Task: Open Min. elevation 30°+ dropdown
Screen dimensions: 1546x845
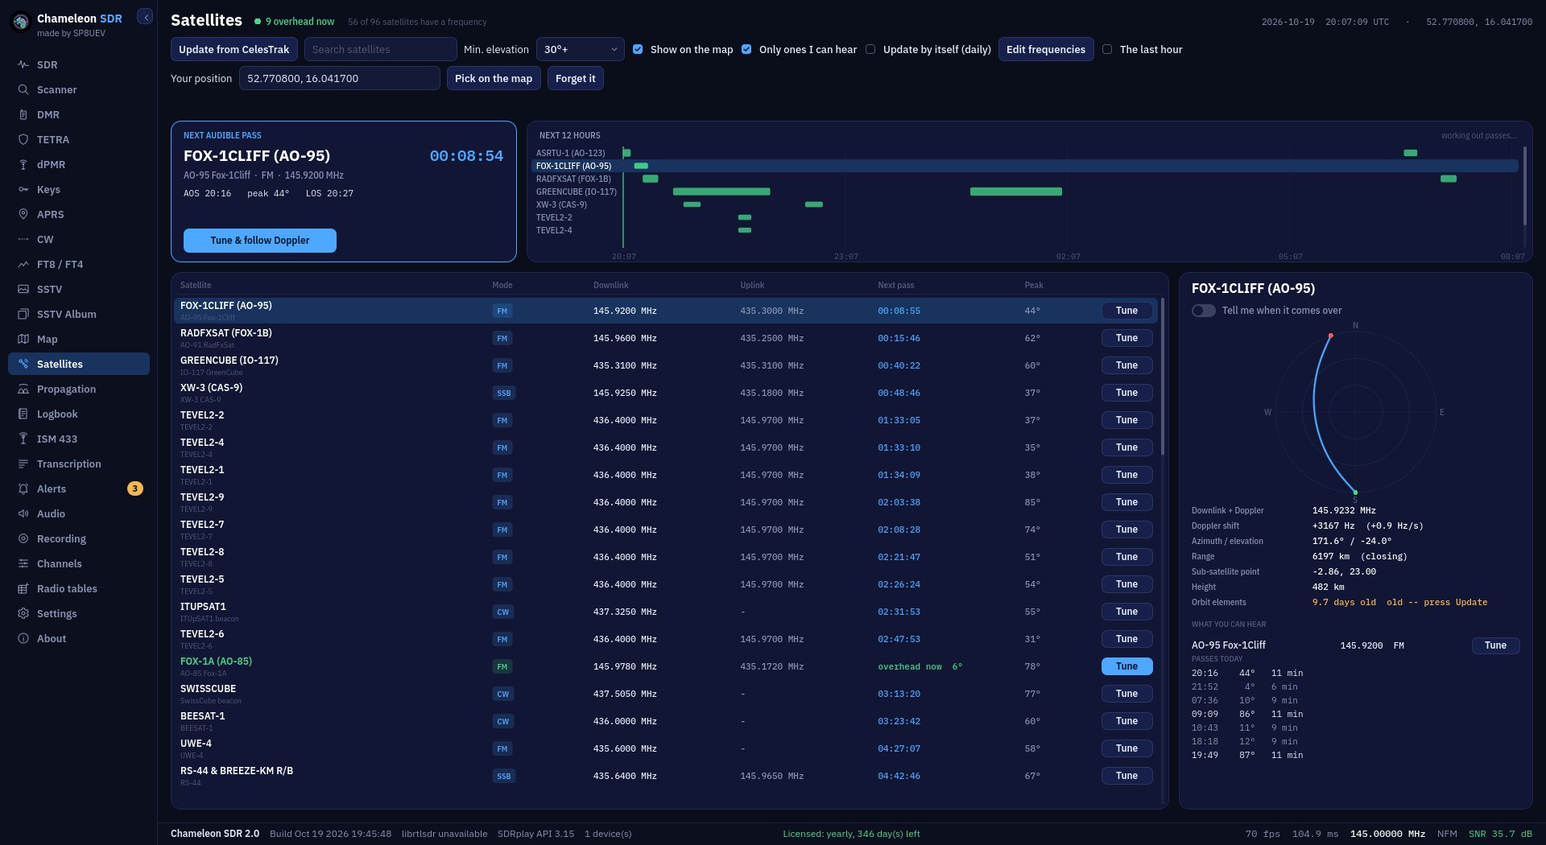Action: tap(581, 49)
